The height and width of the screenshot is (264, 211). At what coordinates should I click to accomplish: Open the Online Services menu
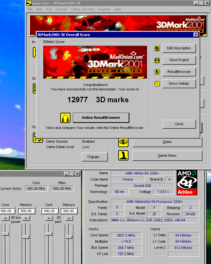tap(83, 9)
